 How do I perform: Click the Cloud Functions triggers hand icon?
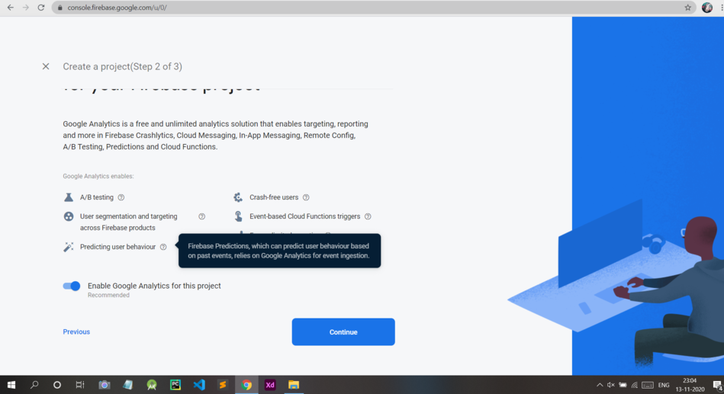pyautogui.click(x=238, y=216)
